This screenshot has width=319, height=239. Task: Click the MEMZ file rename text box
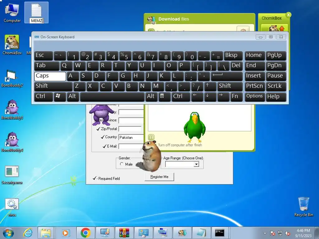point(37,21)
